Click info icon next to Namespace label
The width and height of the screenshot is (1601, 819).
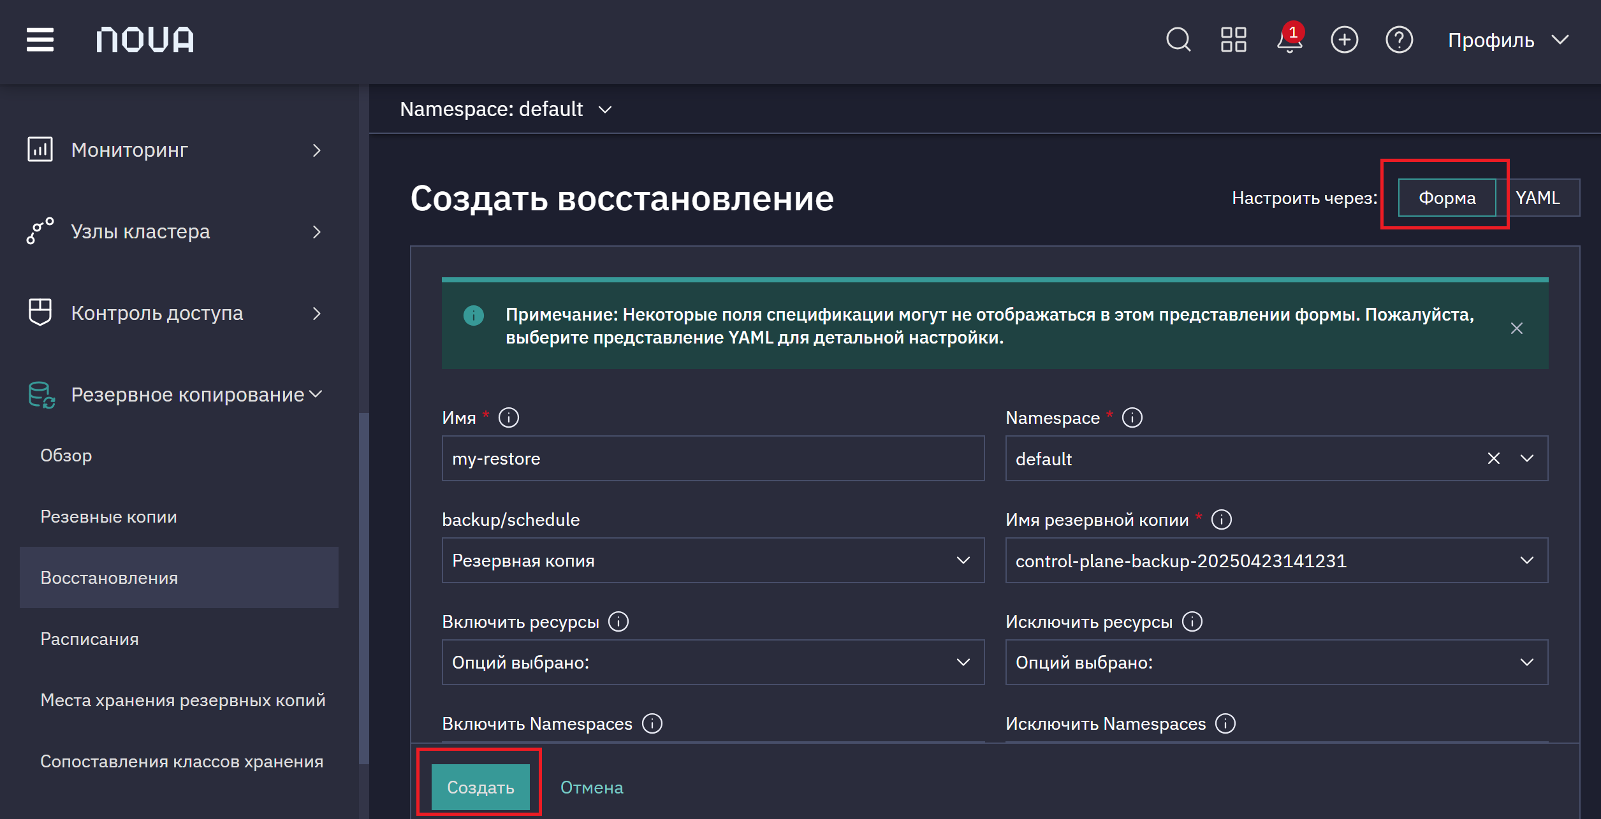[x=1132, y=417]
